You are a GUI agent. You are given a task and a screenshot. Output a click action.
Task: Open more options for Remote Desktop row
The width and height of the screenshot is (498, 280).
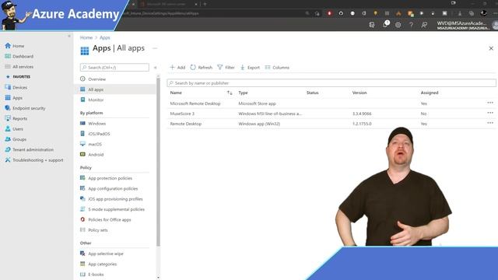(490, 123)
